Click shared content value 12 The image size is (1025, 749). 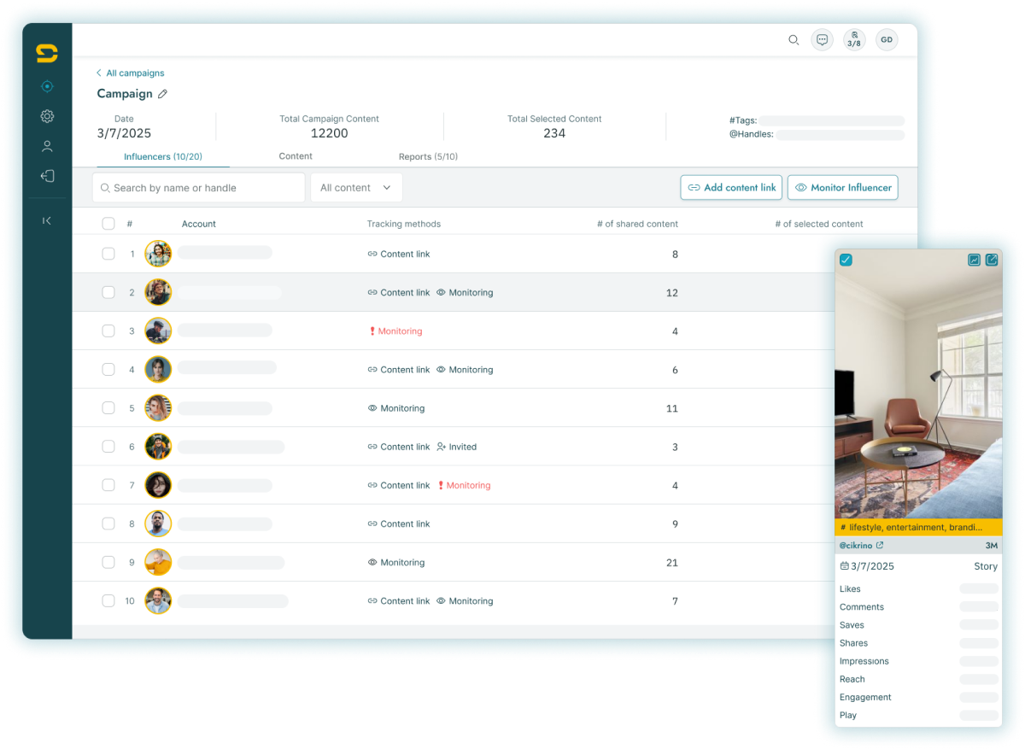point(671,293)
